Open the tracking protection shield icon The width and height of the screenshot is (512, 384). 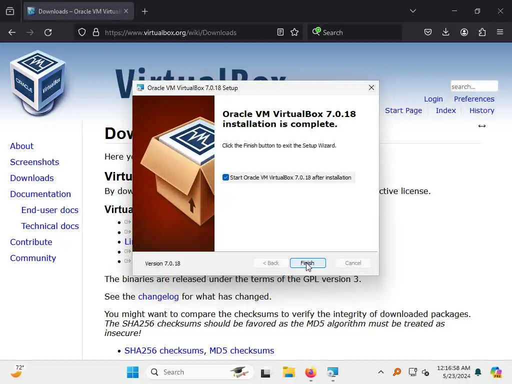pyautogui.click(x=82, y=32)
